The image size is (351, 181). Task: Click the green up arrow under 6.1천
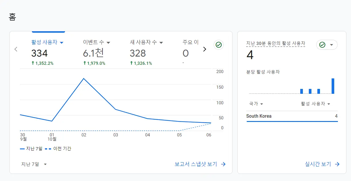click(85, 63)
